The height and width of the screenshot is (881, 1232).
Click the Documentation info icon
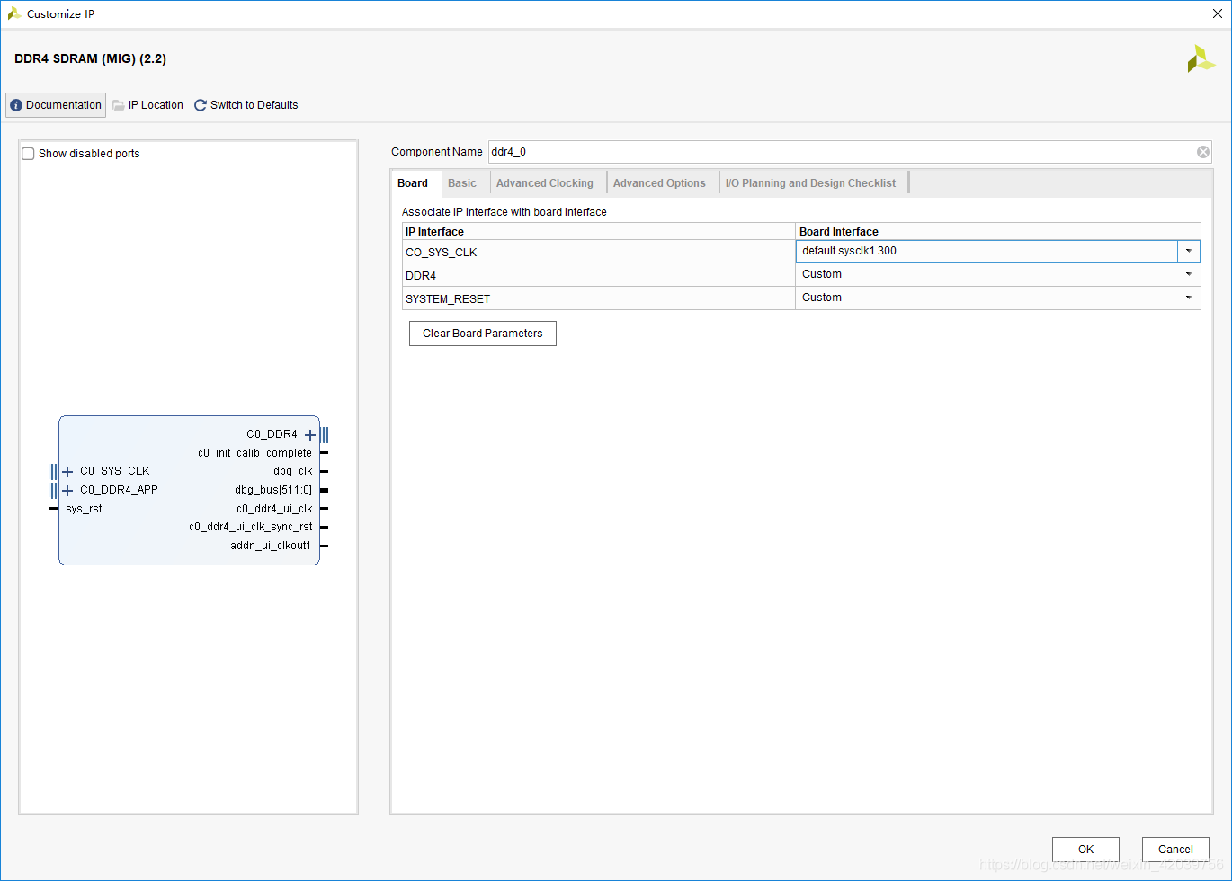point(16,105)
